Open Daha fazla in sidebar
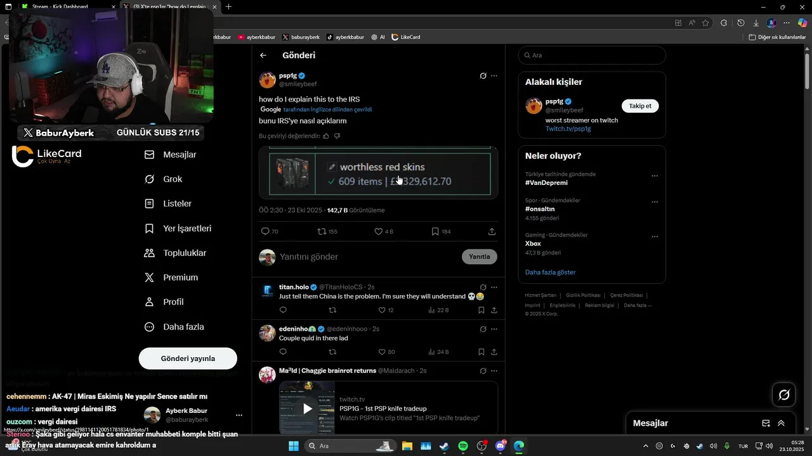 (174, 327)
